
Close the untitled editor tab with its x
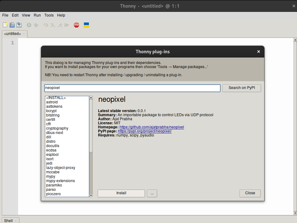click(x=24, y=34)
